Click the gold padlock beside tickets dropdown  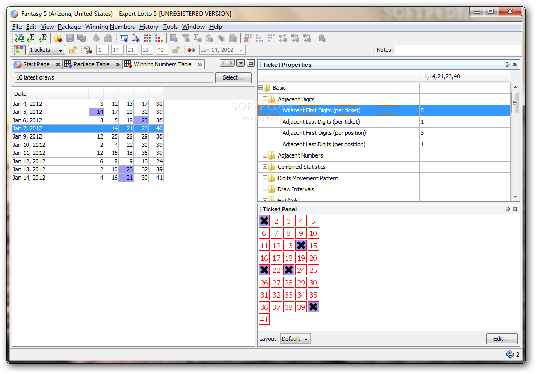pyautogui.click(x=72, y=50)
